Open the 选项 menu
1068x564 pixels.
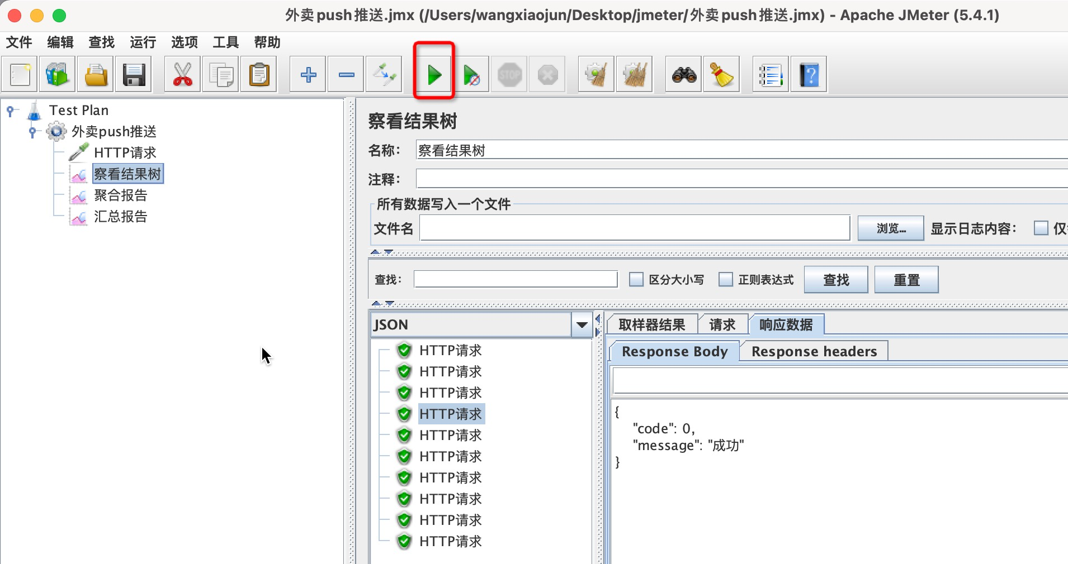click(185, 42)
